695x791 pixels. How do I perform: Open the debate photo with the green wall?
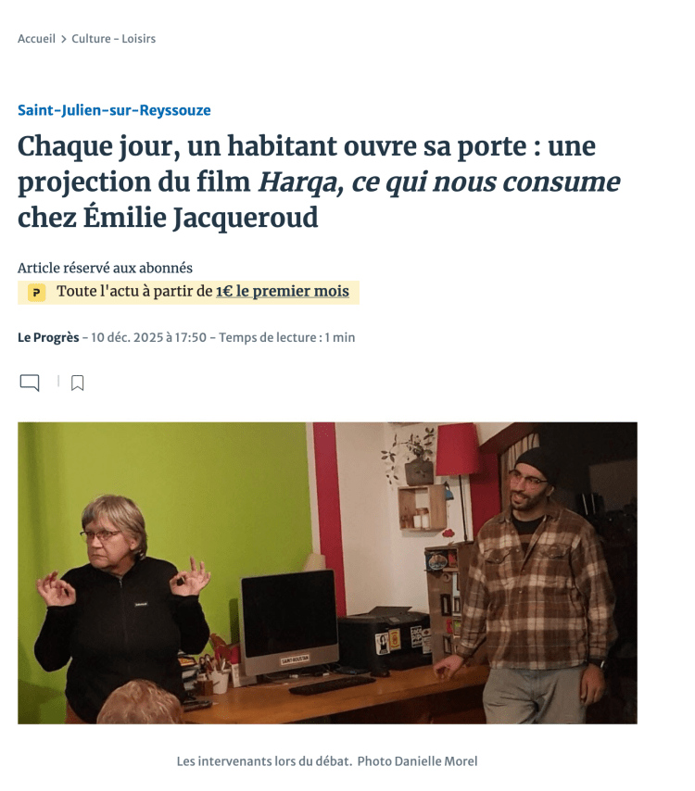pos(327,573)
